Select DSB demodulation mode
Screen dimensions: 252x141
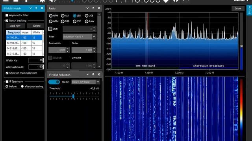point(63,21)
